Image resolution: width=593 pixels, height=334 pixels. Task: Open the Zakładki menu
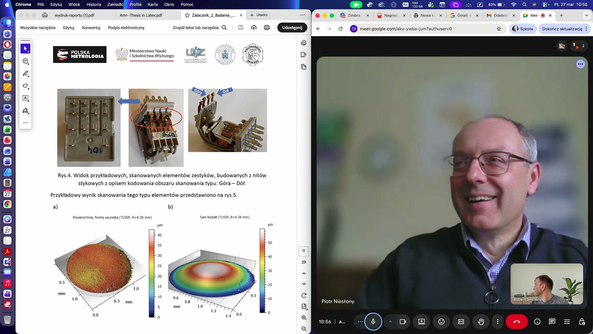pyautogui.click(x=115, y=4)
